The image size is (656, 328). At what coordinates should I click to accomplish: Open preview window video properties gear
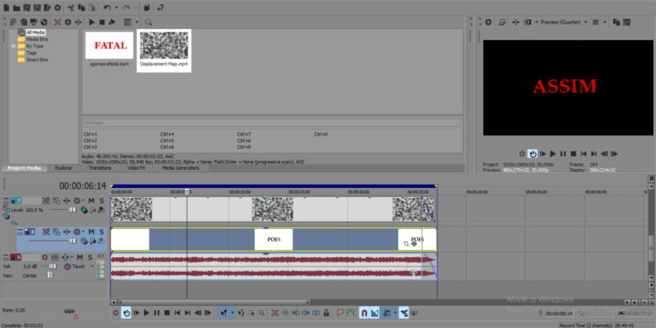click(488, 22)
